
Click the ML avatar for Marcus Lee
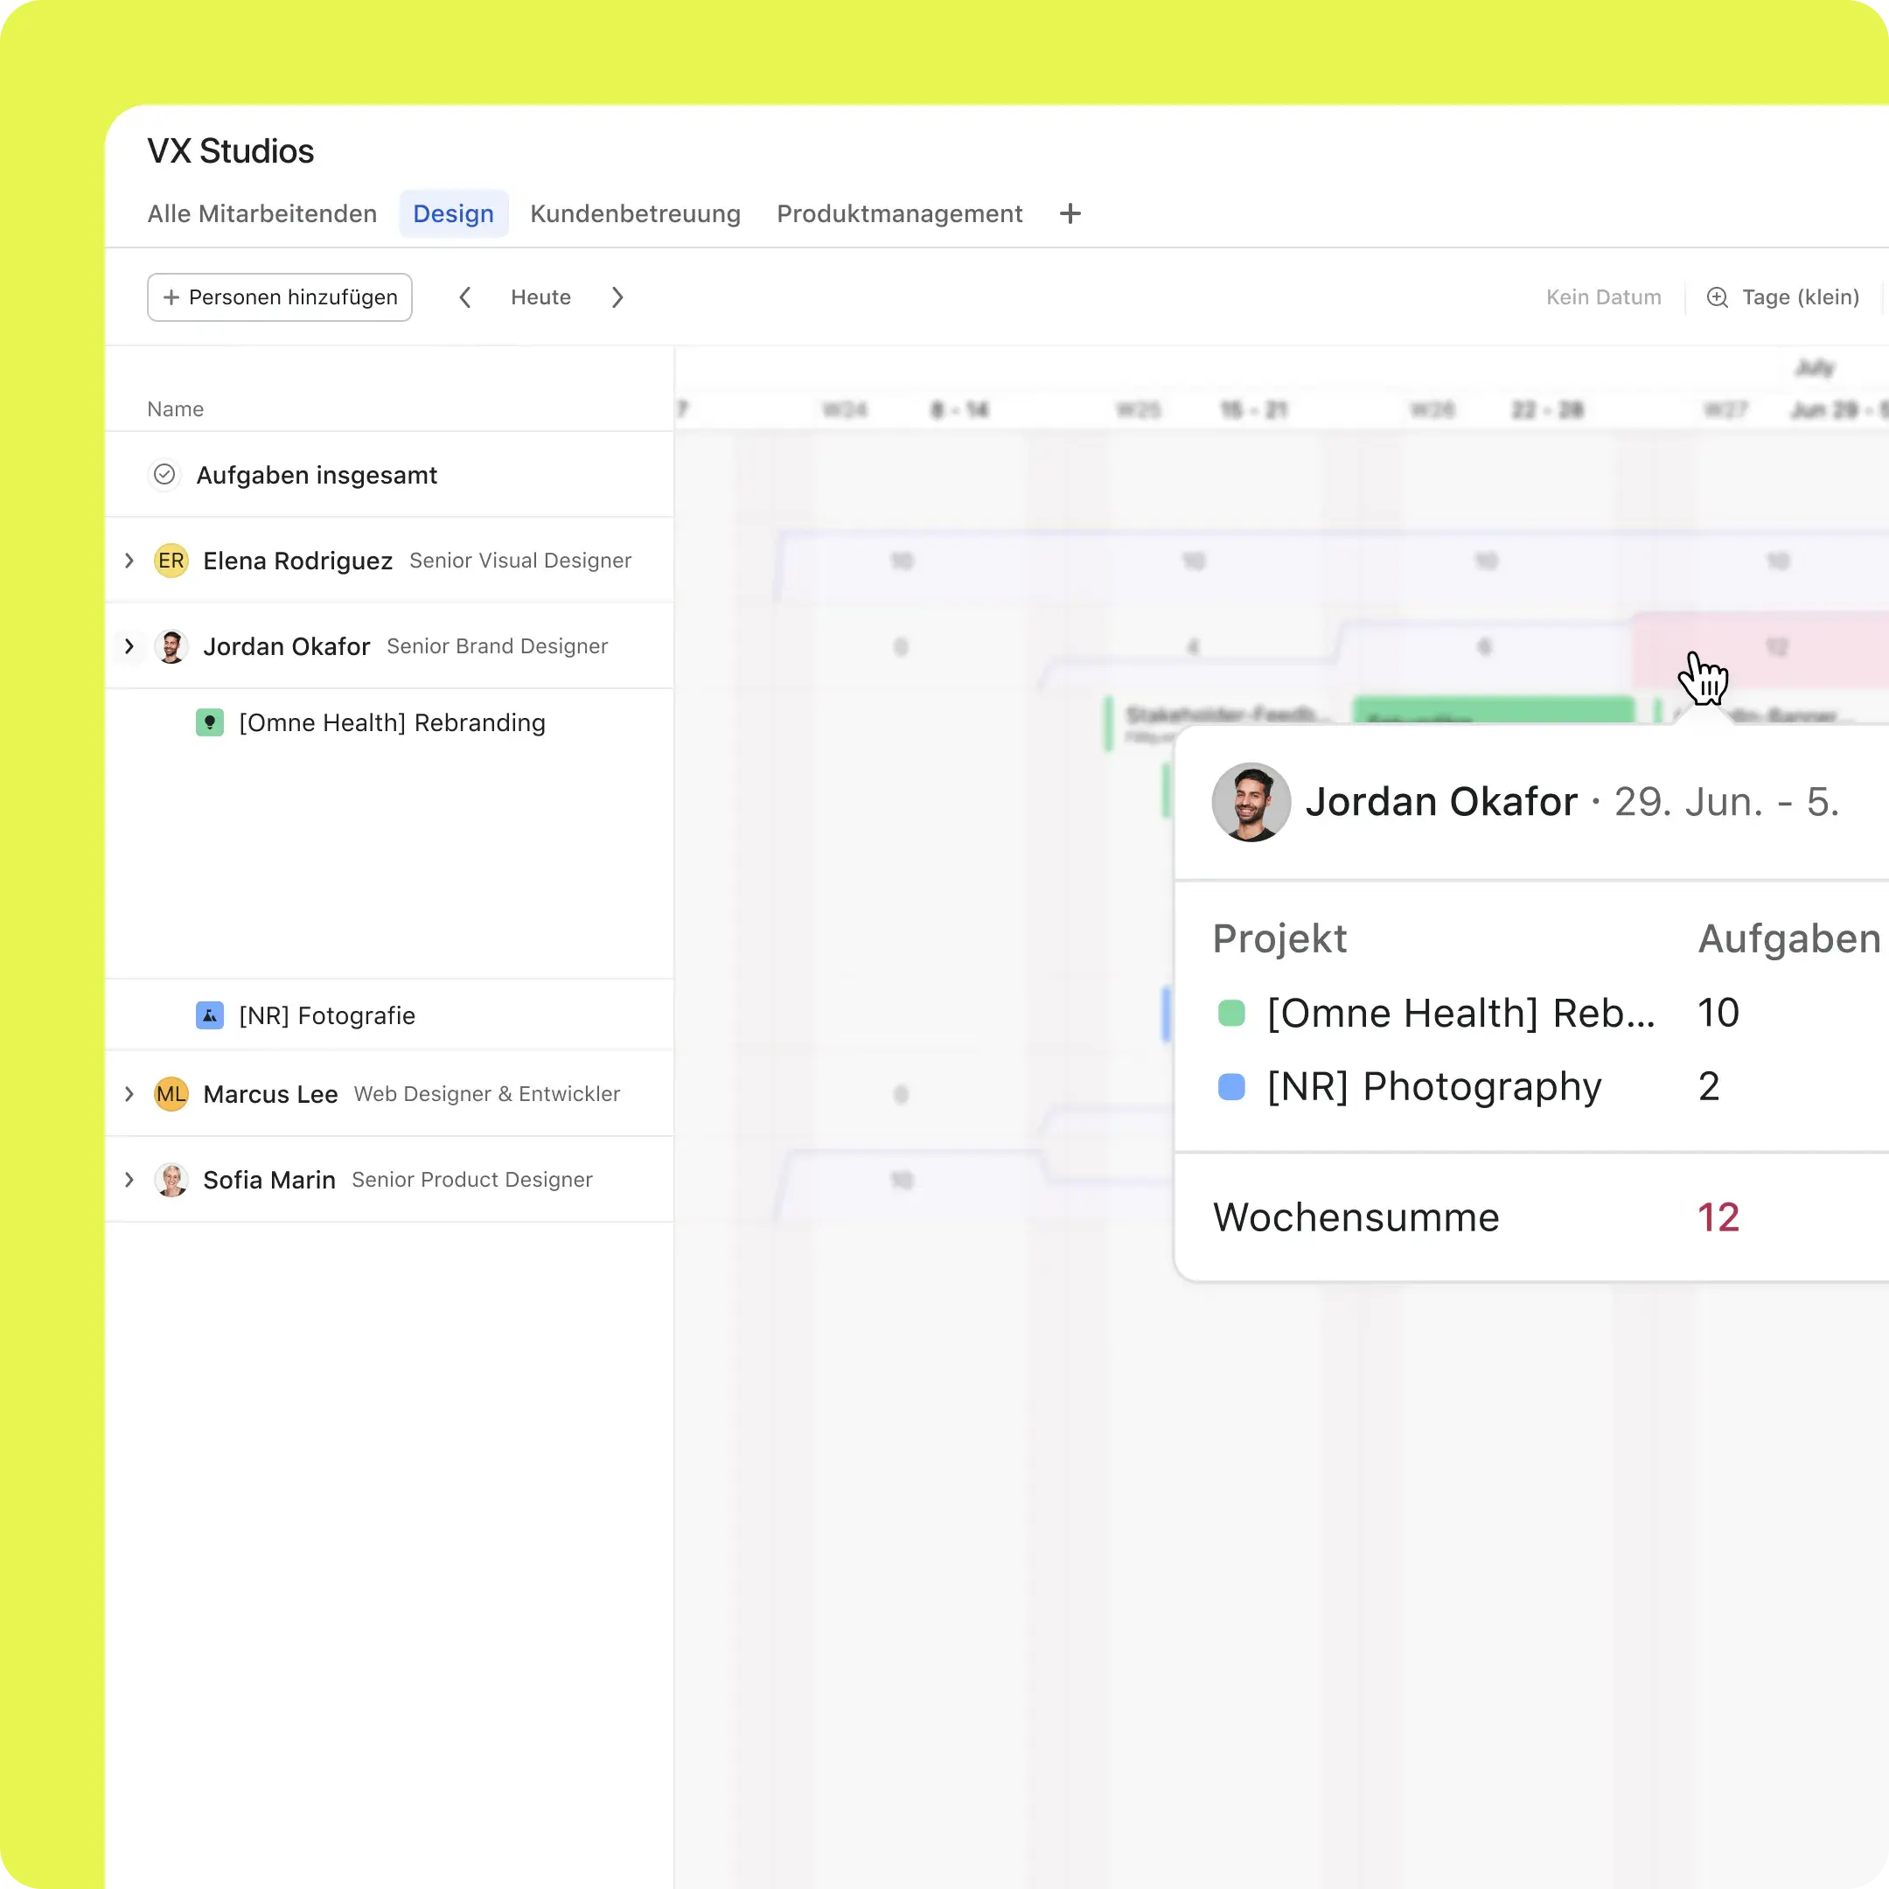click(x=171, y=1094)
